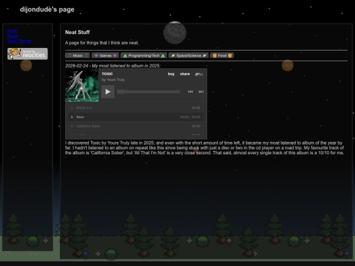The image size is (355, 266).
Task: Select the Games category button
Action: [x=105, y=56]
